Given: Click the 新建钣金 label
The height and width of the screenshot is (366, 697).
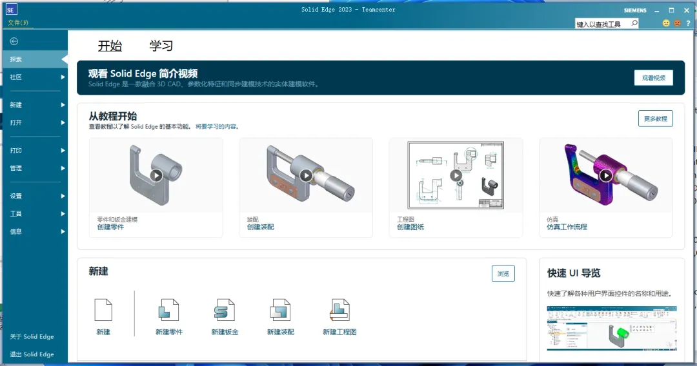Looking at the screenshot, I should pyautogui.click(x=225, y=332).
